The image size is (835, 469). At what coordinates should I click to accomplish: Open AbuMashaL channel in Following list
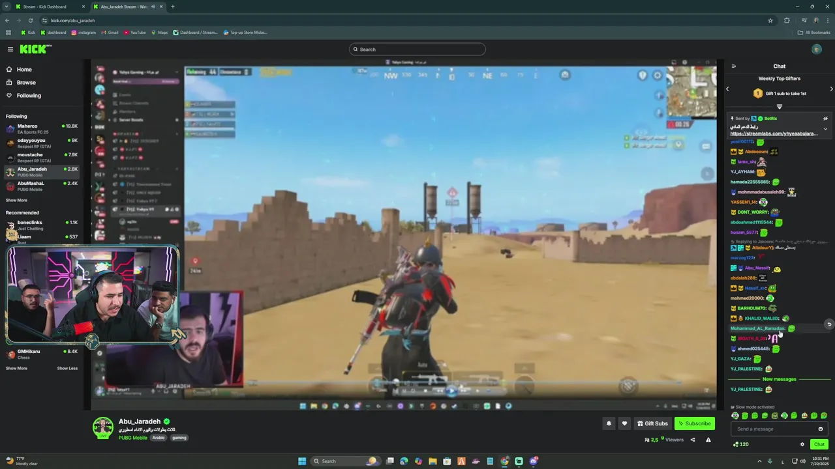click(x=42, y=186)
